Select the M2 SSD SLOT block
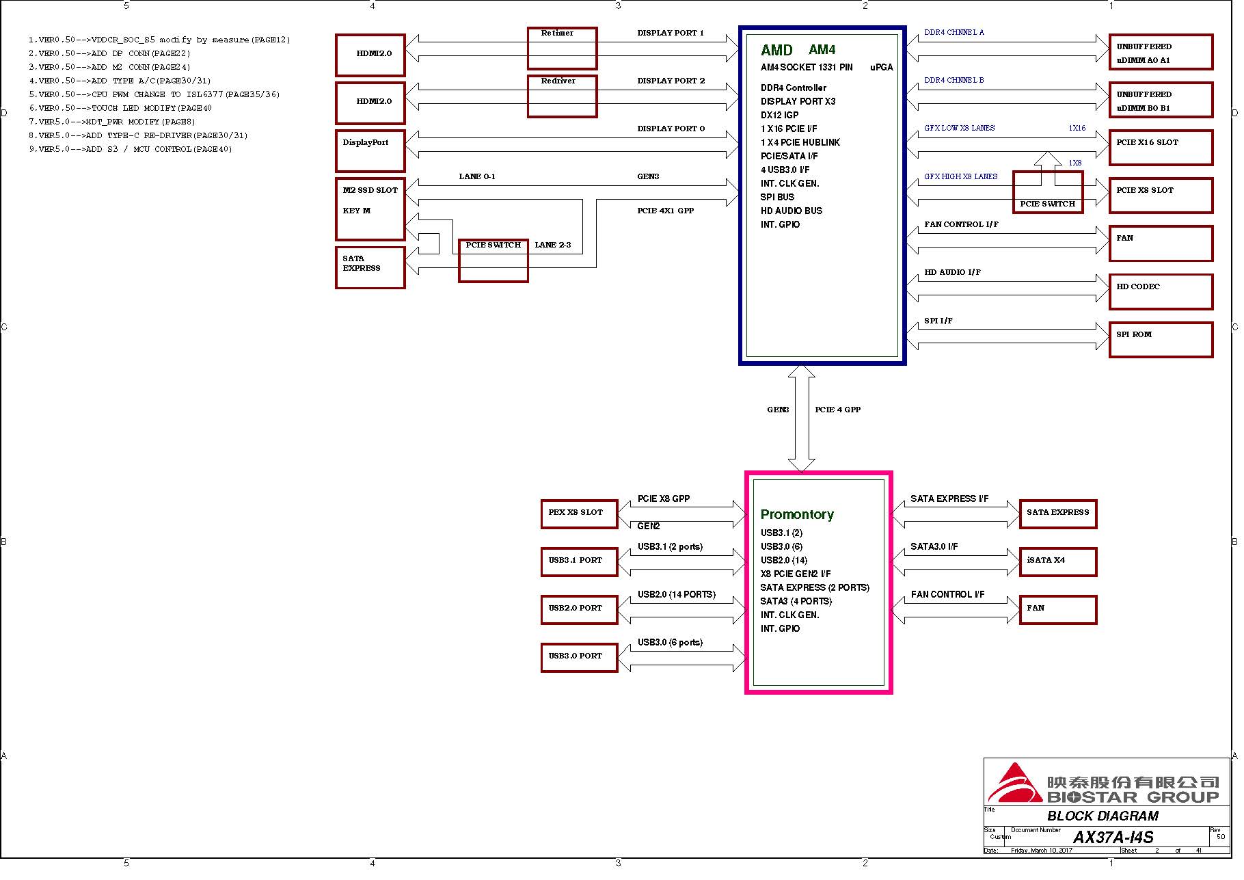Screen dimensions: 1244x880 (370, 209)
